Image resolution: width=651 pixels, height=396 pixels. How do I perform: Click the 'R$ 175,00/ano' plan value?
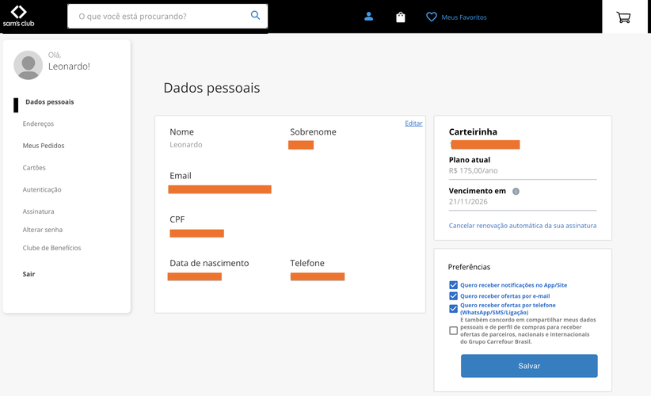pyautogui.click(x=473, y=170)
